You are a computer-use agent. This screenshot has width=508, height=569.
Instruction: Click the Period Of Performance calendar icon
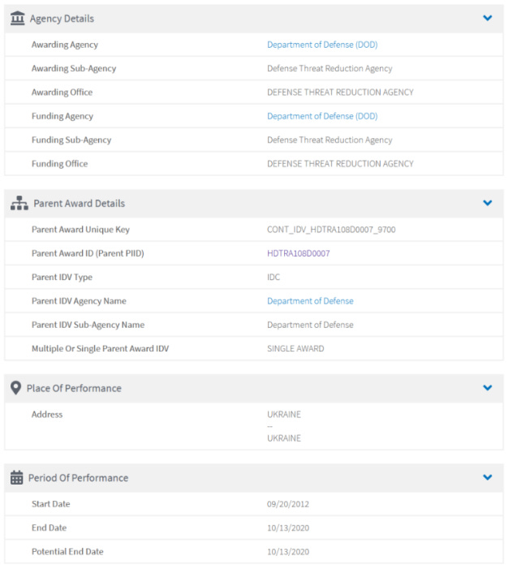click(x=17, y=477)
